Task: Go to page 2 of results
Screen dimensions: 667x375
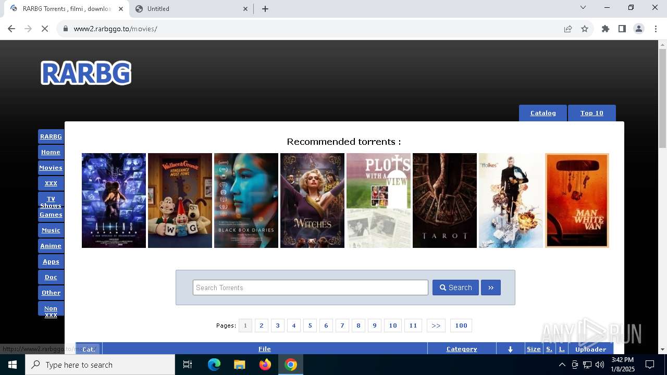Action: pyautogui.click(x=262, y=326)
